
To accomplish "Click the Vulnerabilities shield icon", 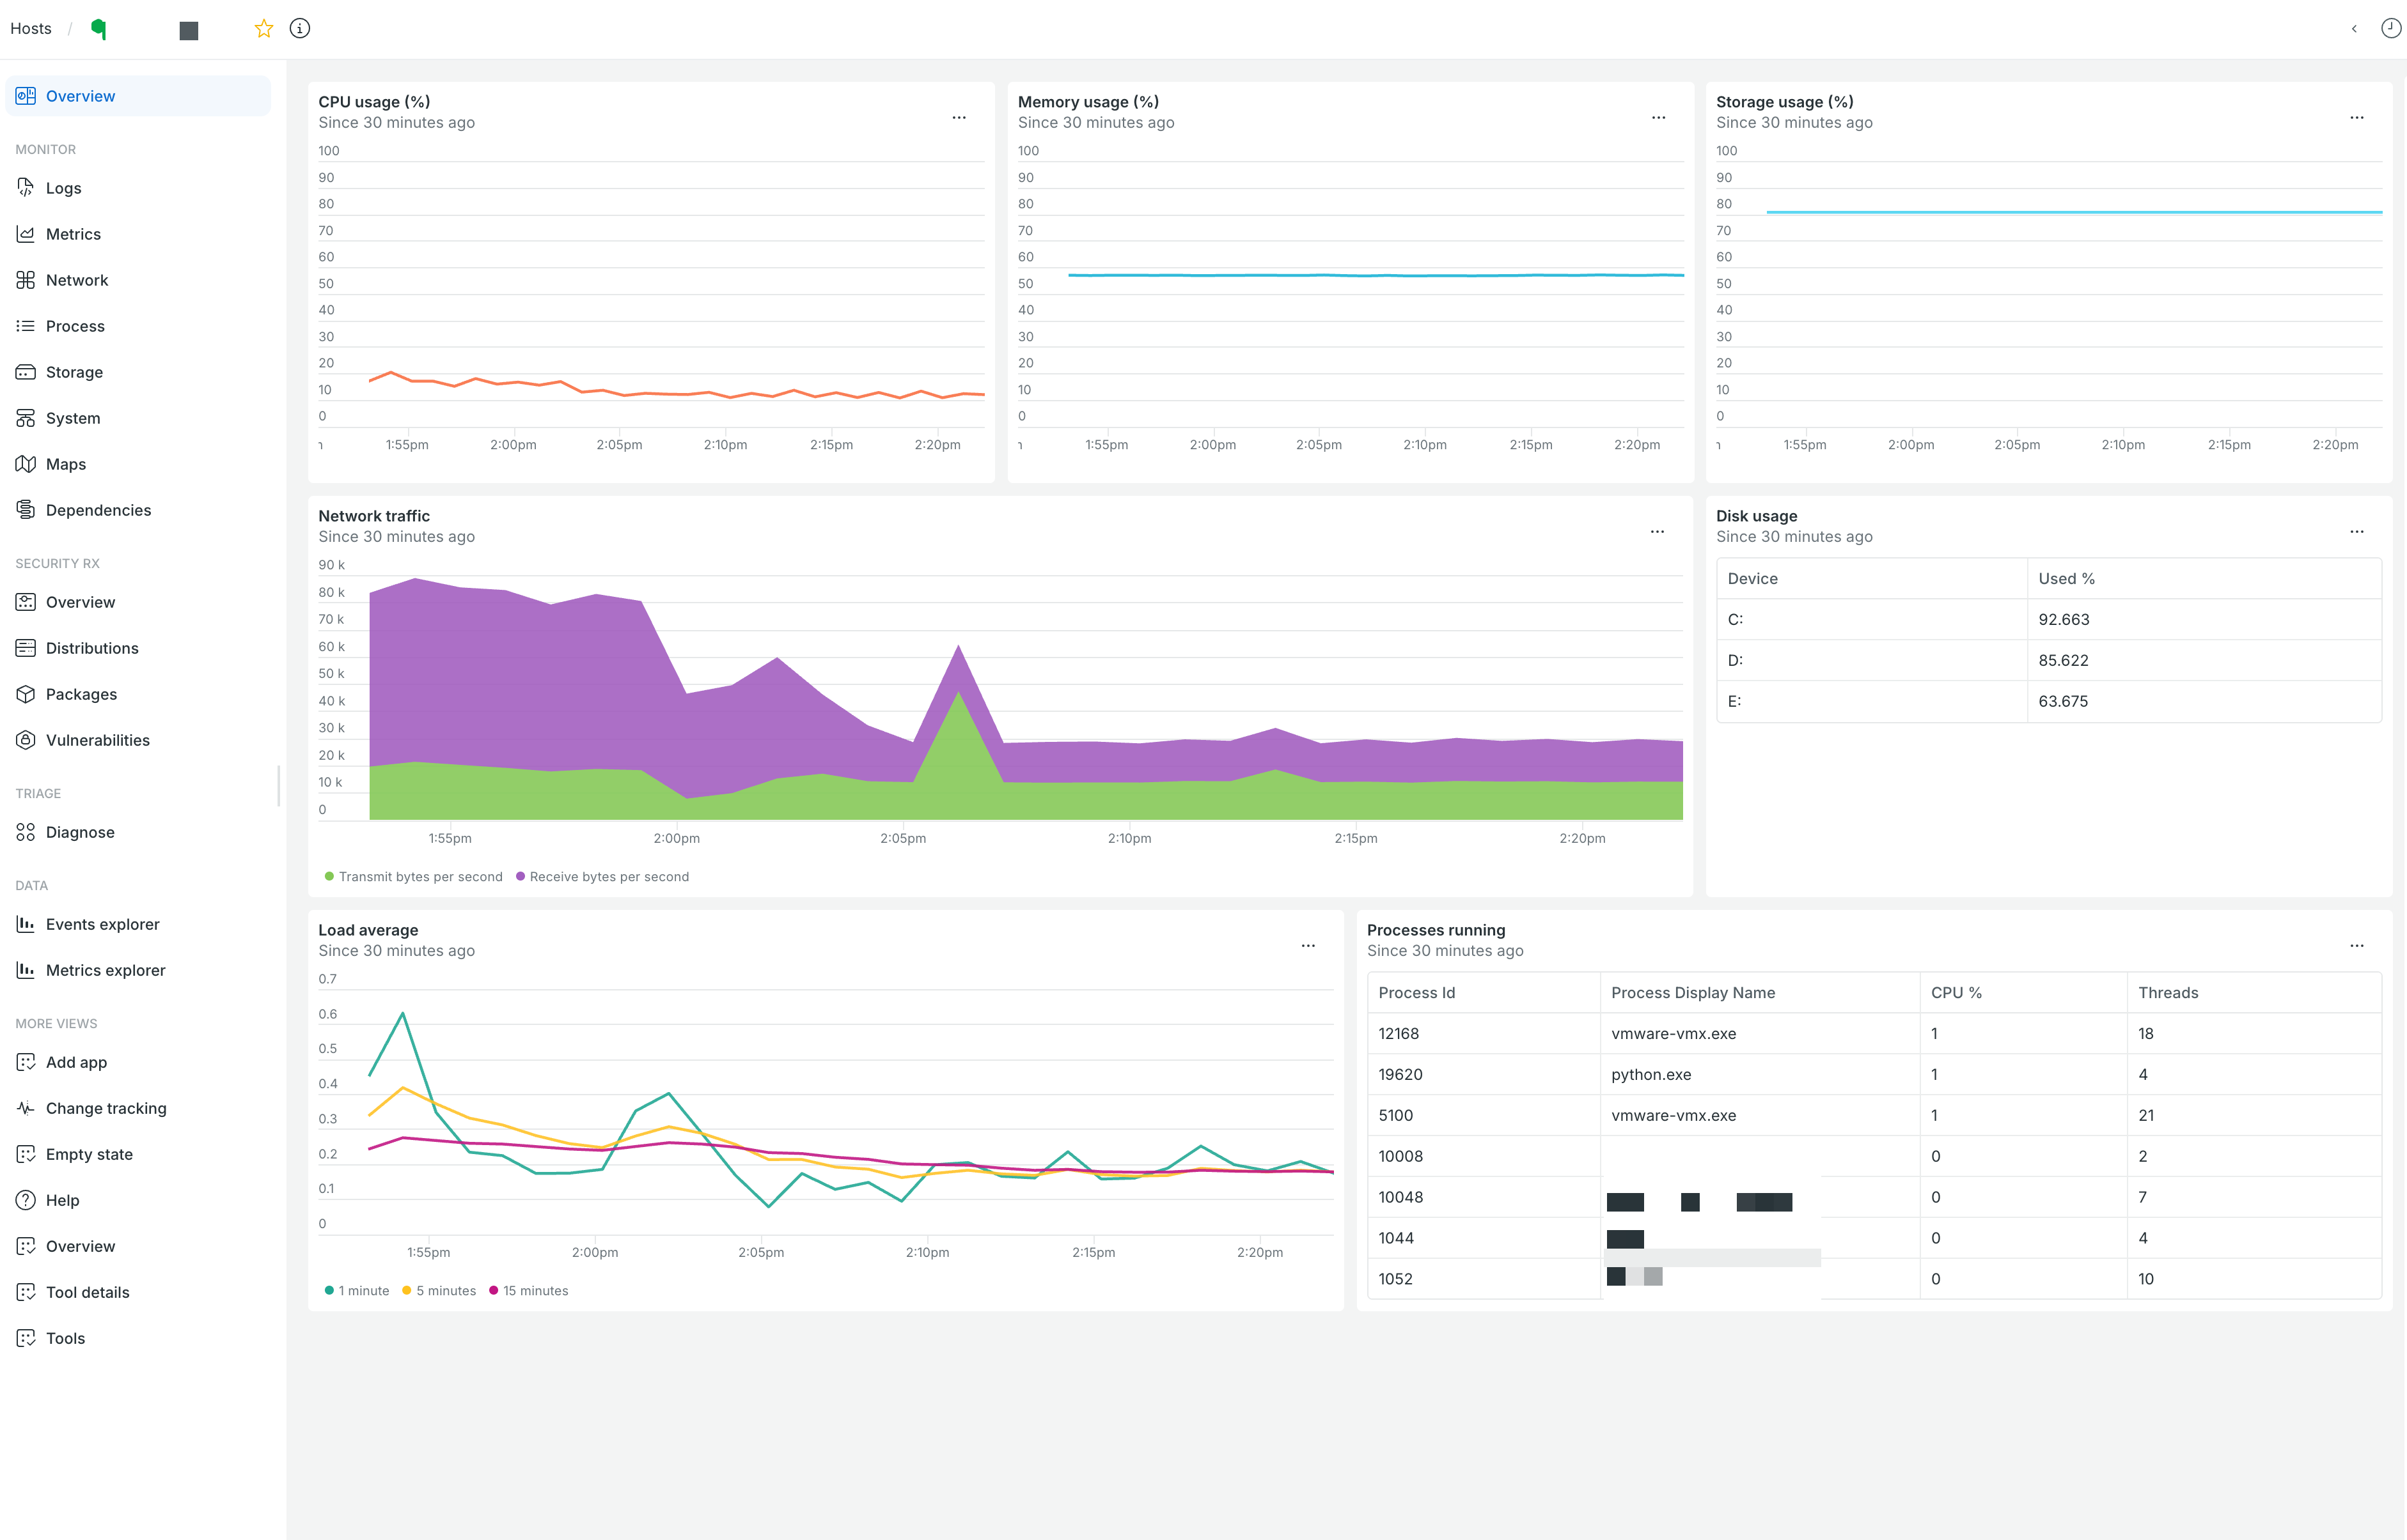I will click(26, 740).
